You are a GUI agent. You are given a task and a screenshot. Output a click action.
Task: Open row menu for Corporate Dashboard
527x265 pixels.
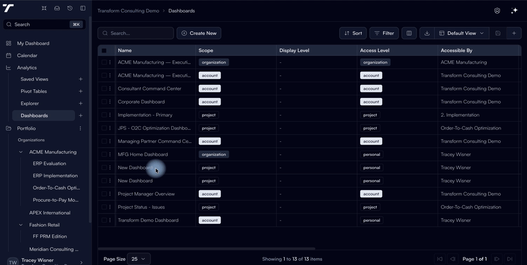click(x=110, y=101)
